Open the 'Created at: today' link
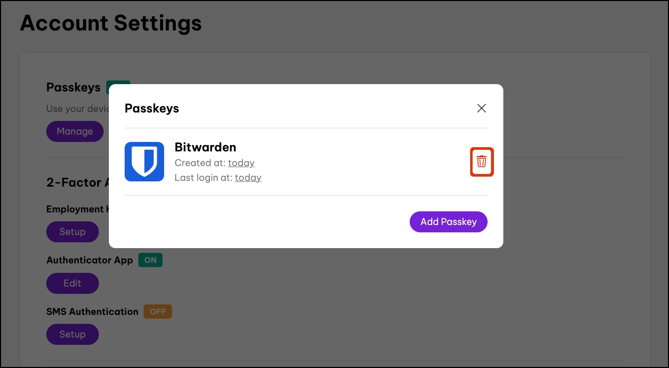 pos(241,163)
